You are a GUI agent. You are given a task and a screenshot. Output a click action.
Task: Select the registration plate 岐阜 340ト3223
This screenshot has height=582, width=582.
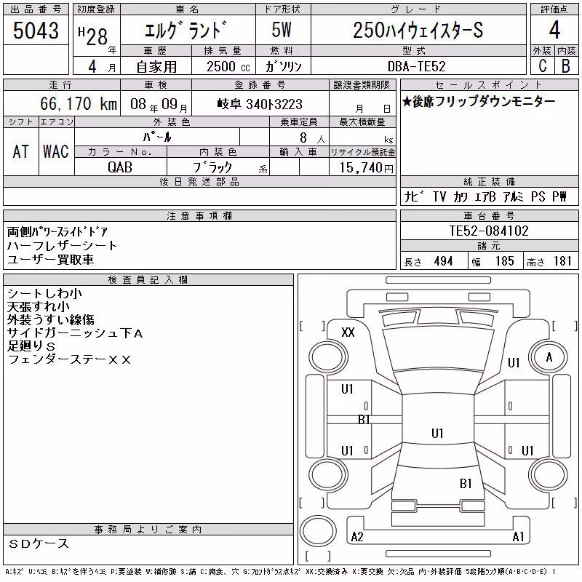point(260,104)
